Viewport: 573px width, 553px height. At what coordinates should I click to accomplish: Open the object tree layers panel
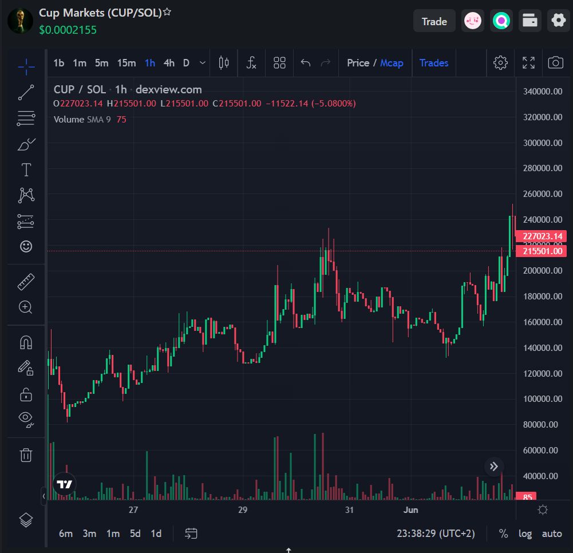pyautogui.click(x=26, y=520)
